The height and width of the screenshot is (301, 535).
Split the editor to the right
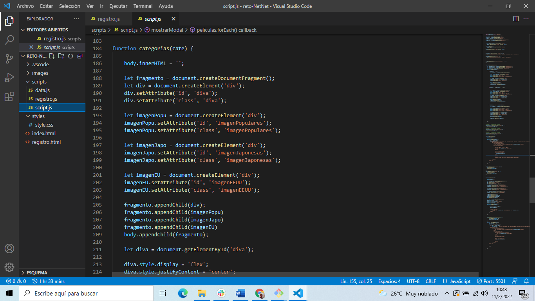(x=516, y=19)
